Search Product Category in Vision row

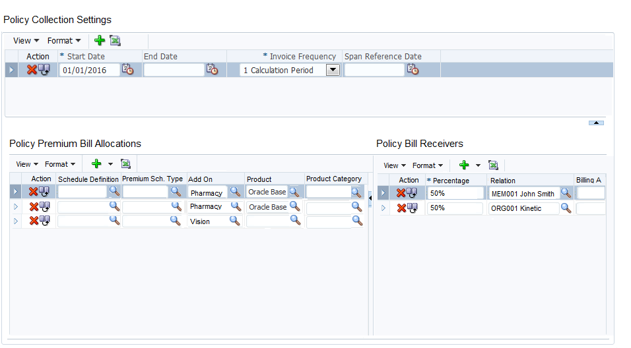click(357, 220)
